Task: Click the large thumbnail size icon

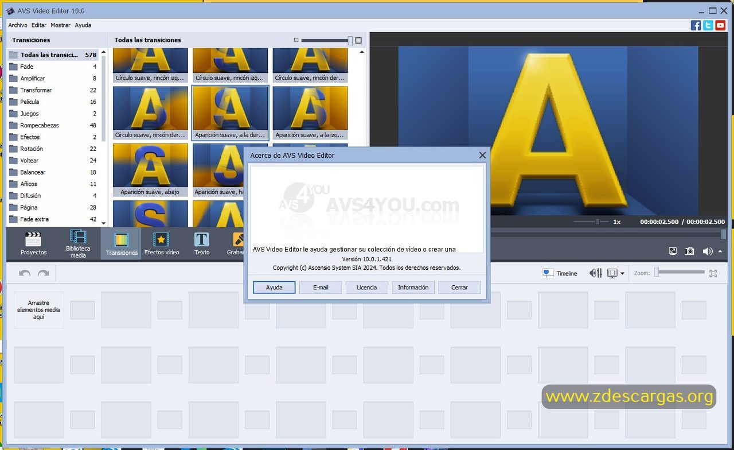Action: 358,40
